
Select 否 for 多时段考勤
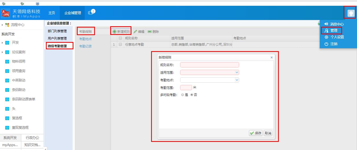pos(192,95)
